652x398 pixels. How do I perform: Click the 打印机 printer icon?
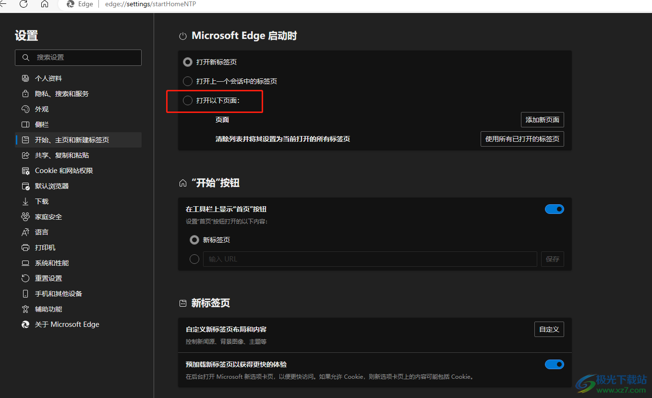(x=25, y=248)
